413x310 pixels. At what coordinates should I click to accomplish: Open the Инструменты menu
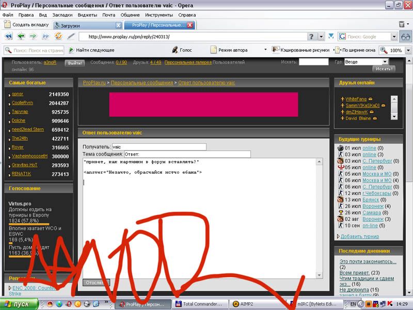click(159, 15)
